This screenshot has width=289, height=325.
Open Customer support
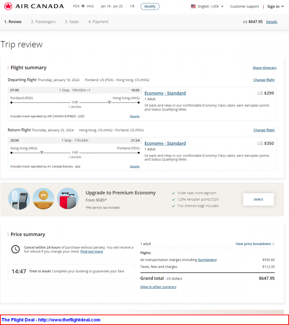tap(245, 6)
